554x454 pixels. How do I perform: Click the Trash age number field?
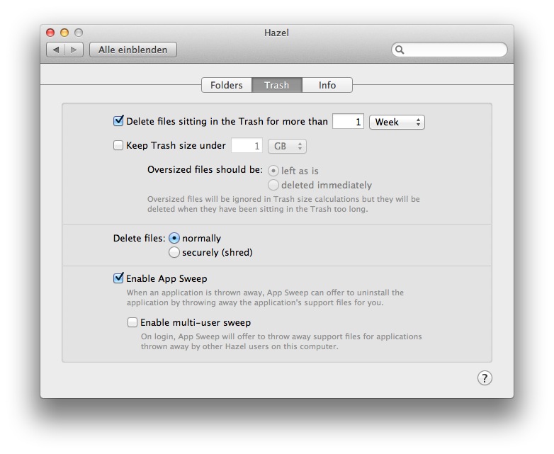[348, 122]
